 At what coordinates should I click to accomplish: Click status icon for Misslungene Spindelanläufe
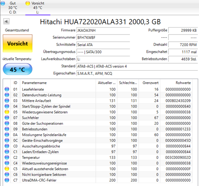pyautogui.click(x=7, y=135)
